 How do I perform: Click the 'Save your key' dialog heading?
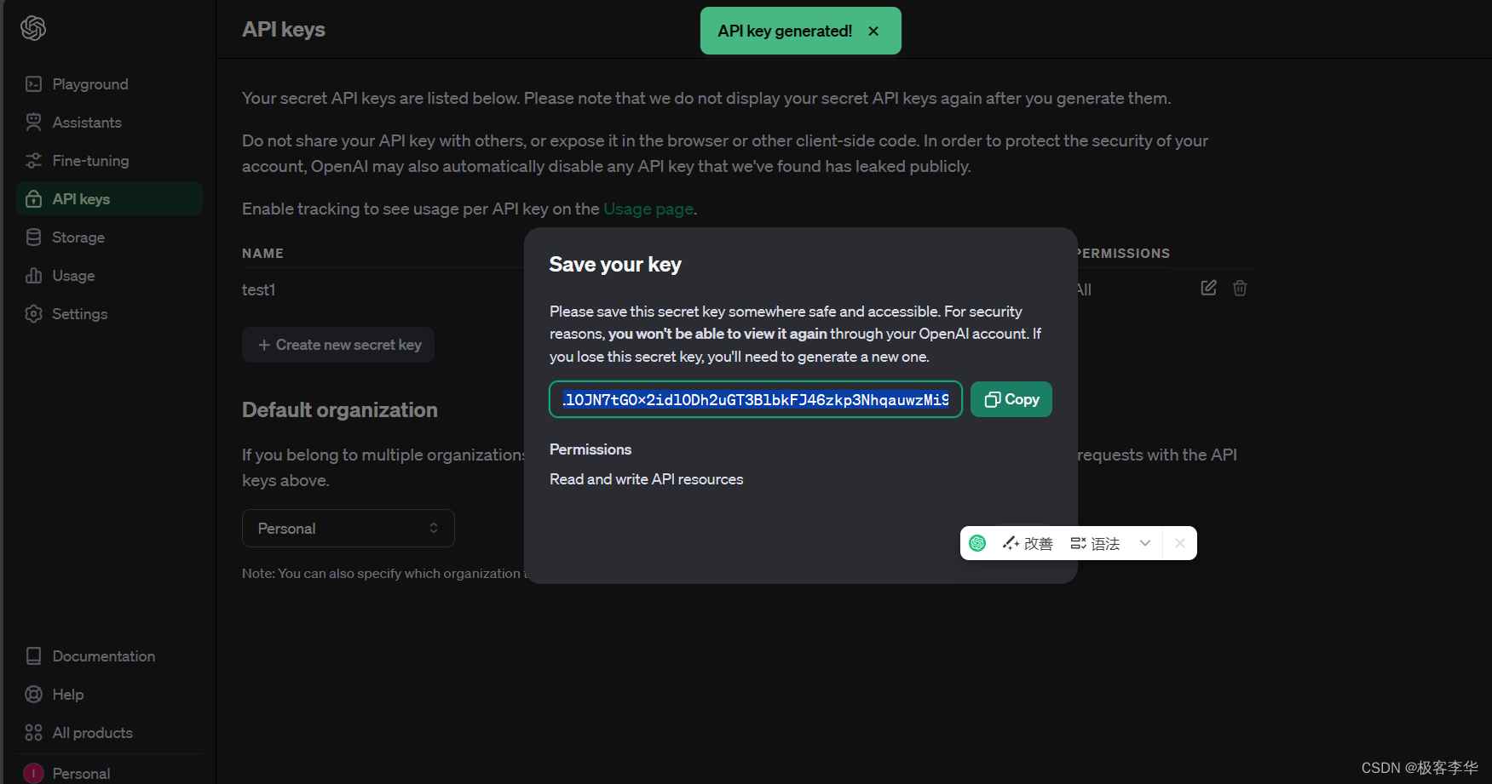click(615, 265)
